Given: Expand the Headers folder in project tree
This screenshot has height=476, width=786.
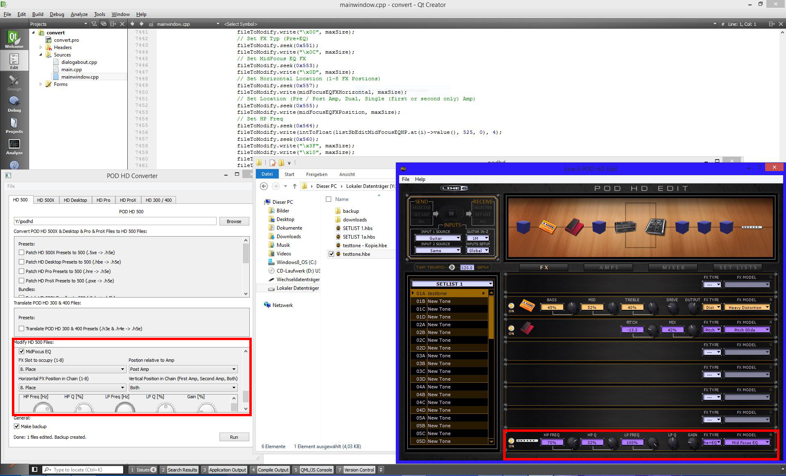Looking at the screenshot, I should (x=41, y=47).
